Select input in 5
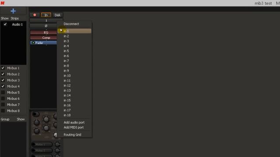 [x=75, y=51]
